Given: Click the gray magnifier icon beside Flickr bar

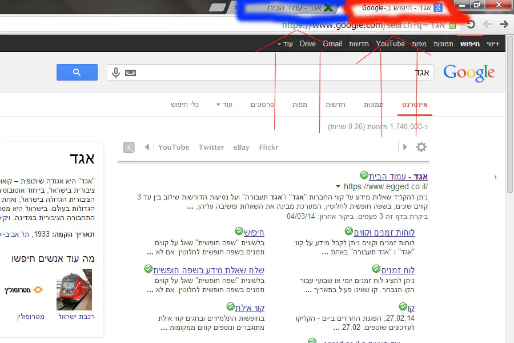Looking at the screenshot, I should coord(130,147).
